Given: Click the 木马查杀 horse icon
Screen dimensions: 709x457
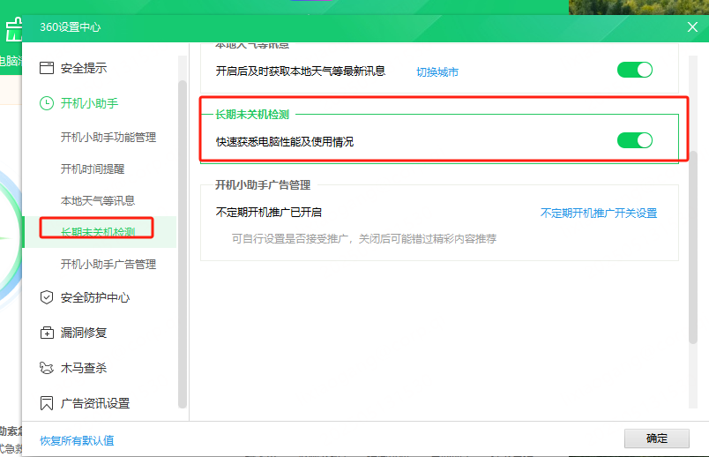Looking at the screenshot, I should coord(47,368).
